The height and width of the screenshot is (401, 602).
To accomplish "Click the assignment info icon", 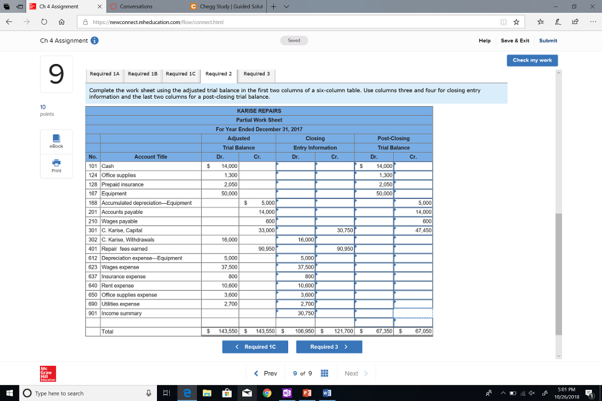I will coord(95,41).
